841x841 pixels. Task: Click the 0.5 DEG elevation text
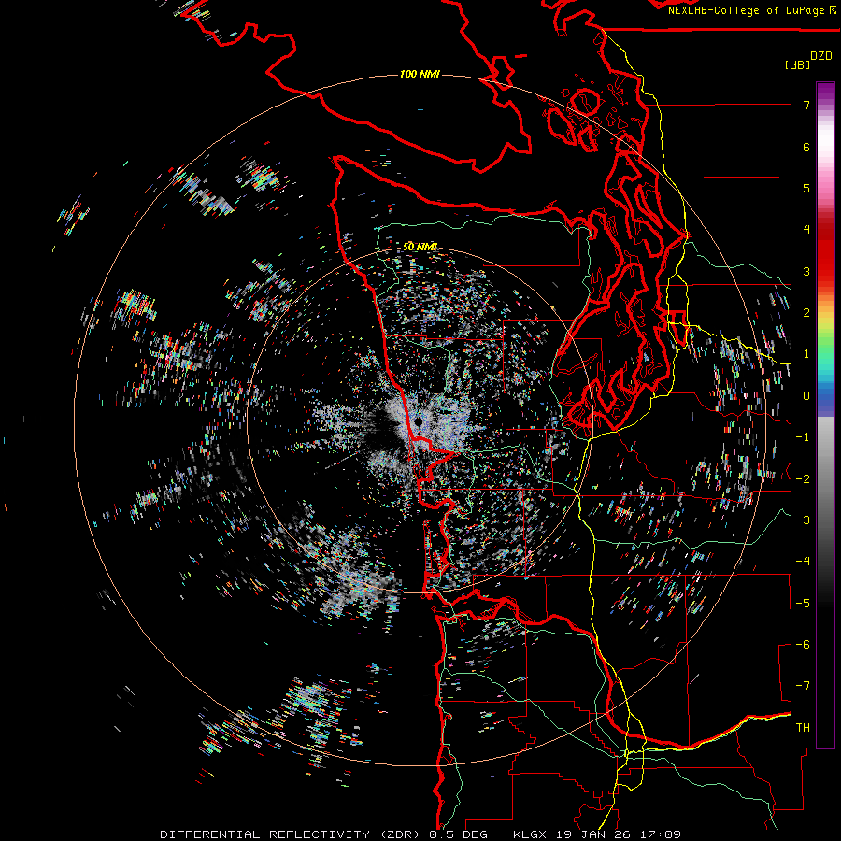[459, 834]
